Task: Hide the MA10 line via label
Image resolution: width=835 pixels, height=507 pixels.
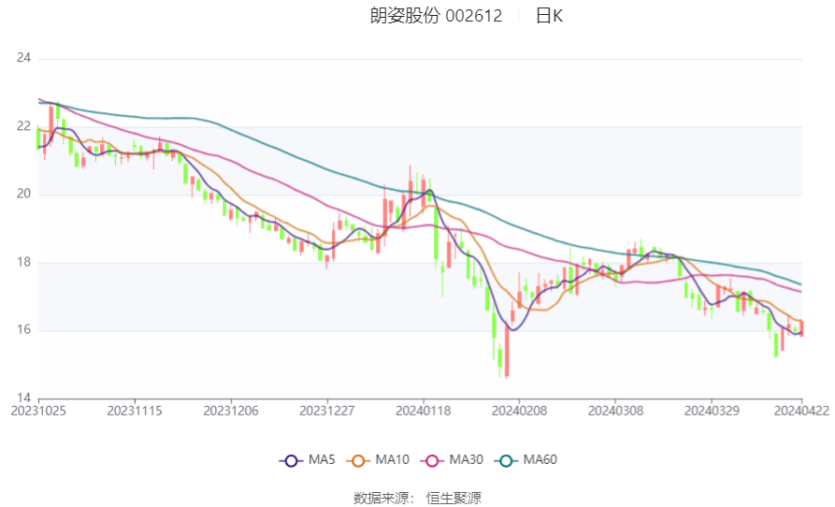Action: pyautogui.click(x=392, y=460)
